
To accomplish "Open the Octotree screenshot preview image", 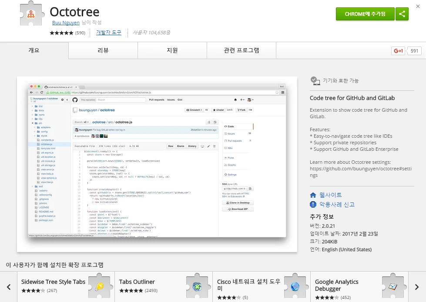I will (x=157, y=164).
